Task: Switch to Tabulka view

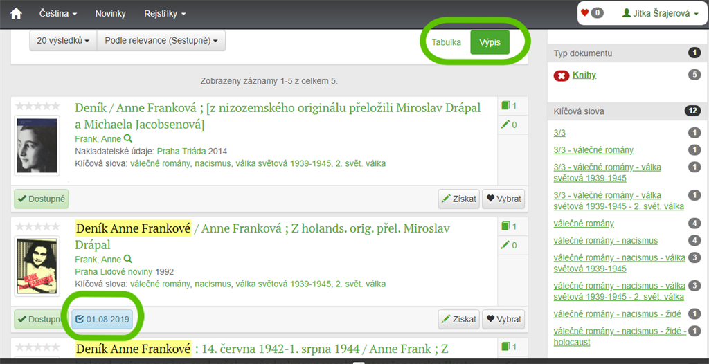Action: pyautogui.click(x=446, y=42)
